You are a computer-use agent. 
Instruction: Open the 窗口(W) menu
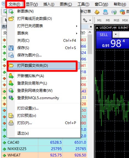[101, 4]
